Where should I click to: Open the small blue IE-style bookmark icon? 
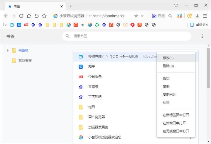point(83,25)
